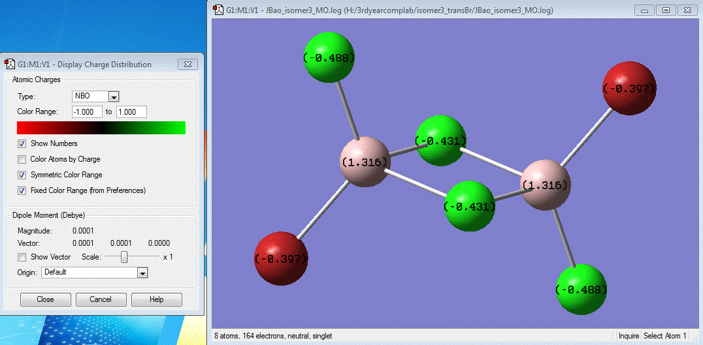This screenshot has width=703, height=345.
Task: Select the left pink atom labeled 1.316
Action: coord(364,162)
